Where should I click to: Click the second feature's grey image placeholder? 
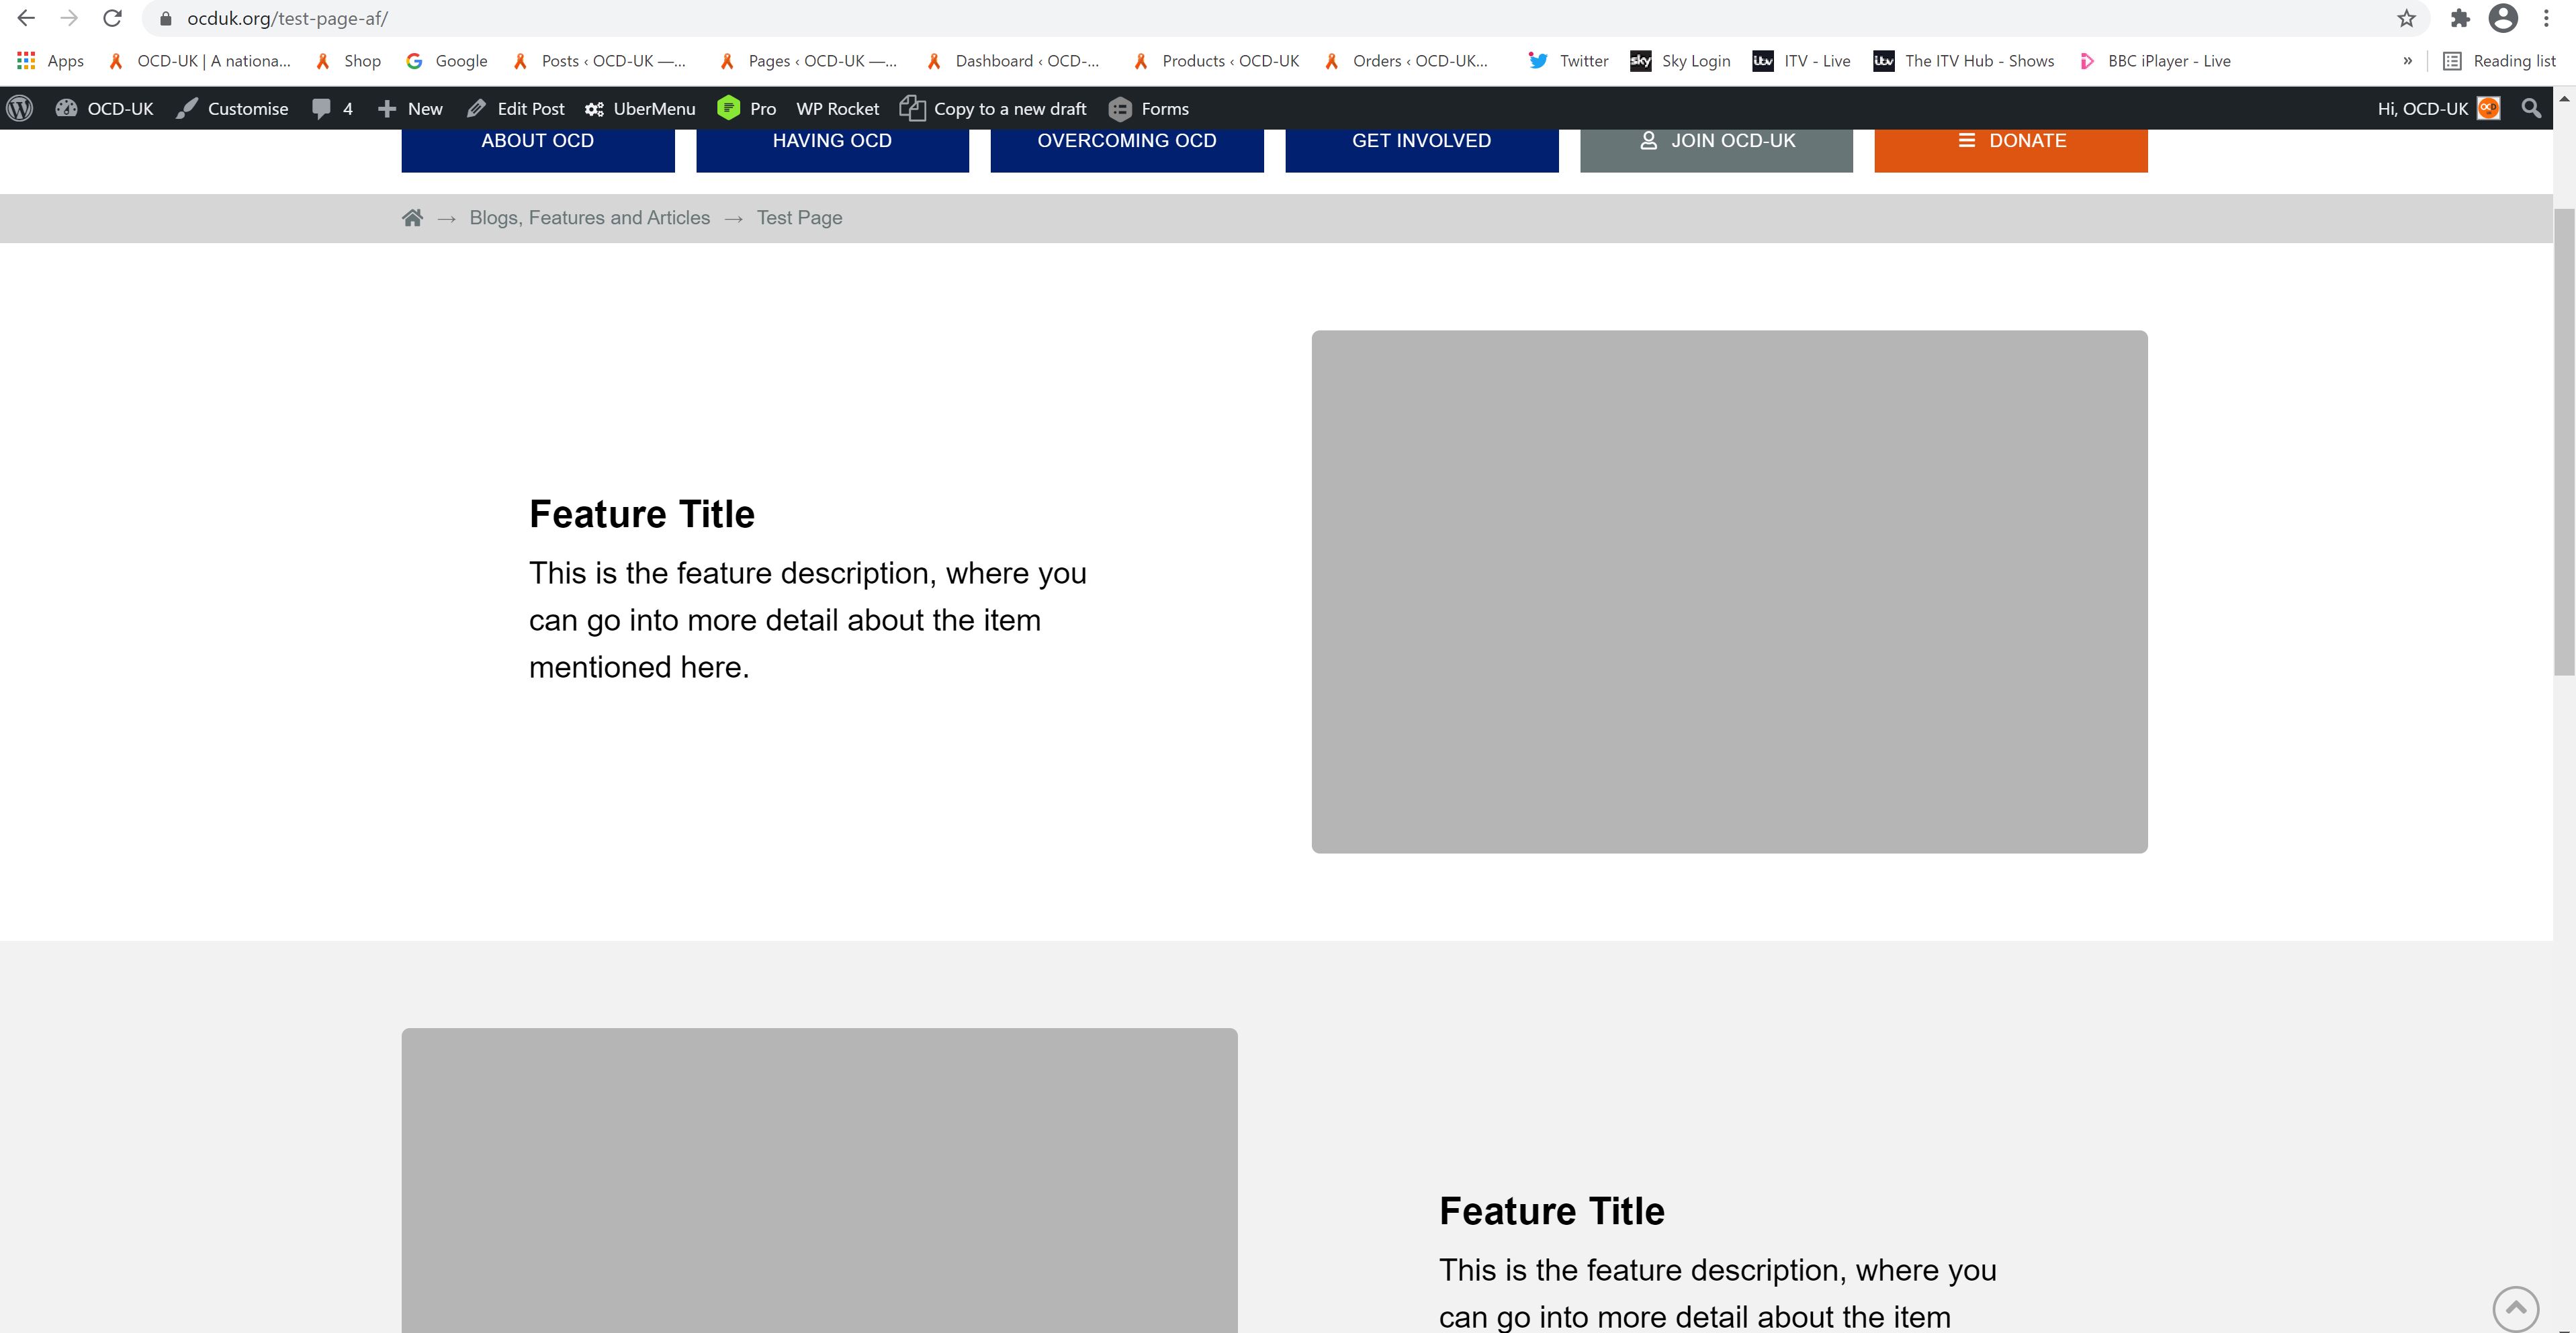[x=819, y=1180]
